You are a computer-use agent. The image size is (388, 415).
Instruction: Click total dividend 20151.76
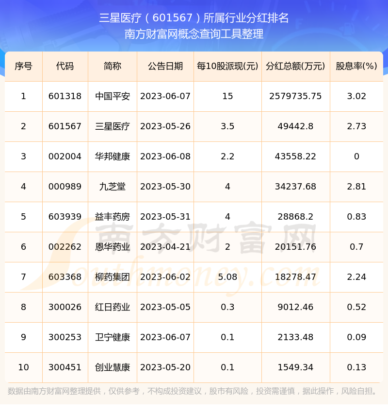click(x=295, y=247)
